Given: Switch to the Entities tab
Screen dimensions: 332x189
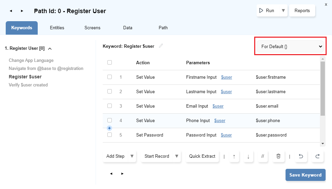Looking at the screenshot, I should click(x=57, y=28).
